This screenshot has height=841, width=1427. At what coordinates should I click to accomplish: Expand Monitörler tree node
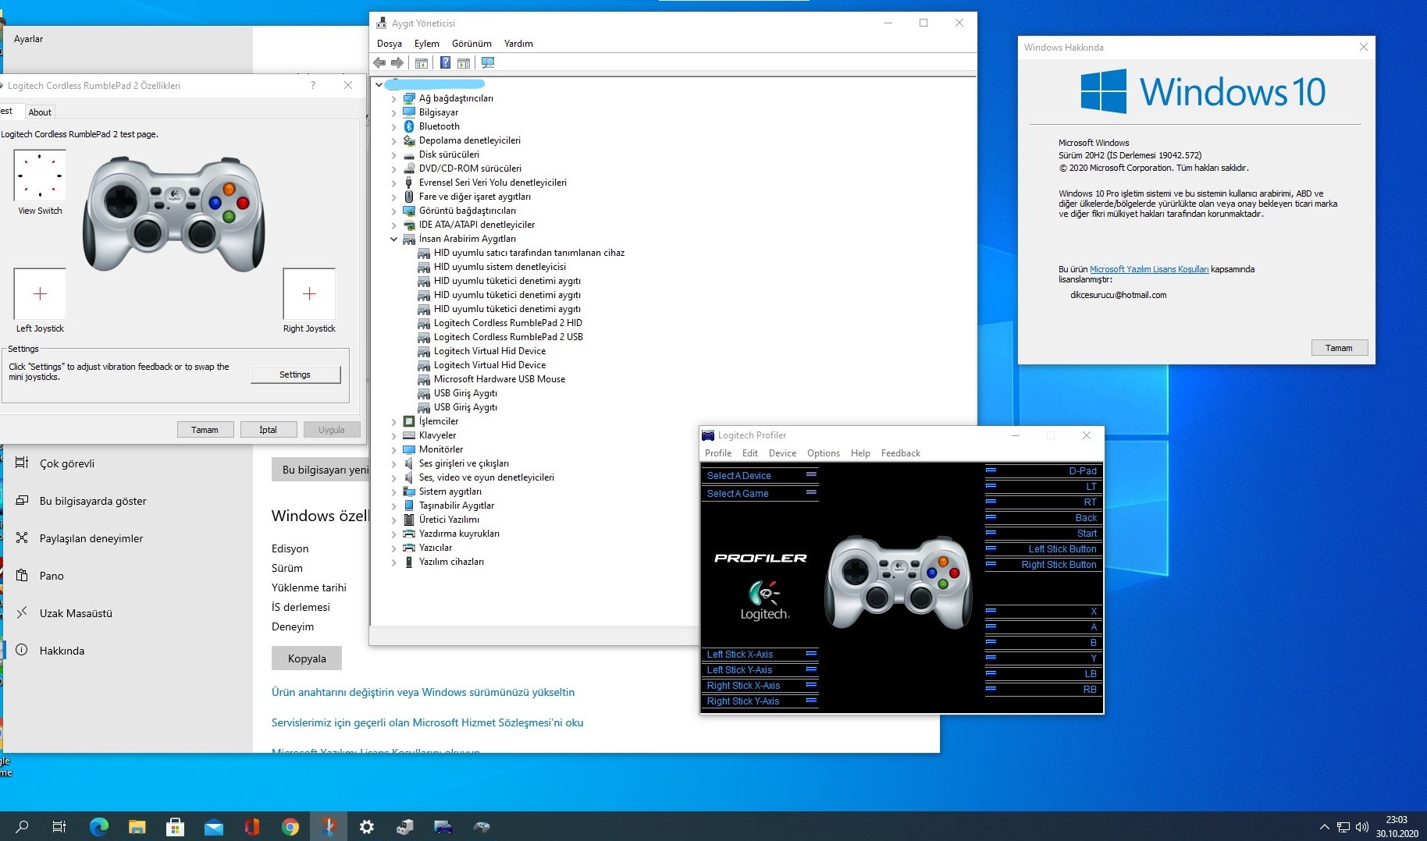point(393,449)
